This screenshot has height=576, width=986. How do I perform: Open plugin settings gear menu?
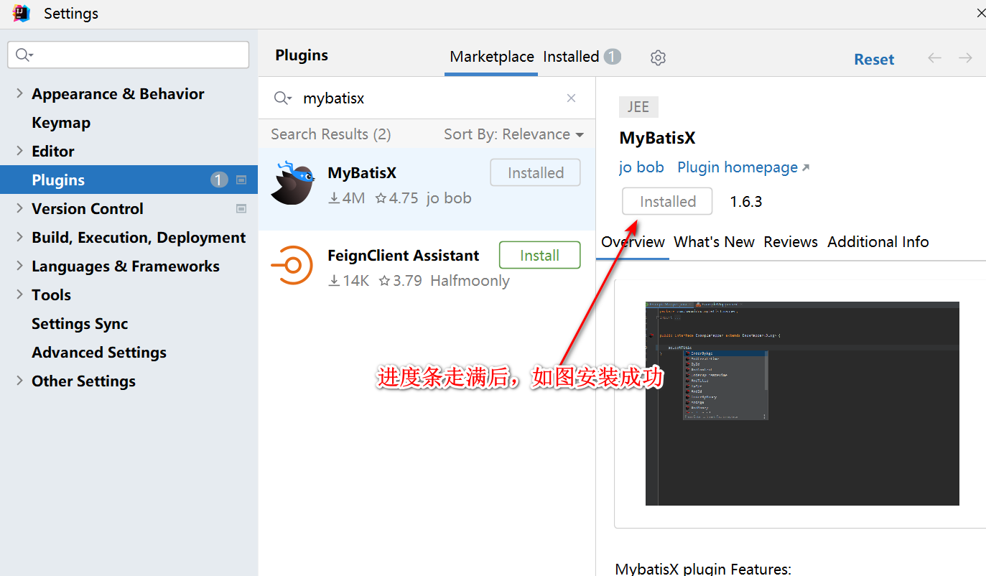pyautogui.click(x=658, y=57)
